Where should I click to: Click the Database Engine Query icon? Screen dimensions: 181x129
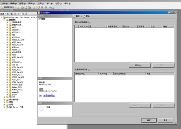tap(18, 8)
